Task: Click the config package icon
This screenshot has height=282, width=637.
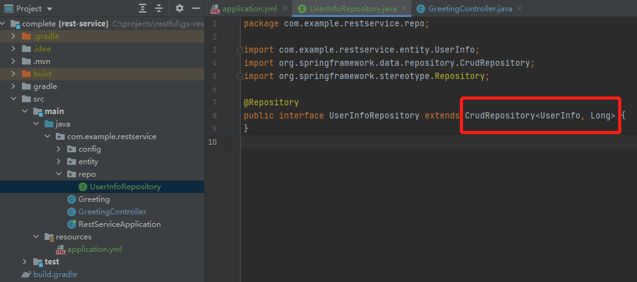Action: pos(72,149)
